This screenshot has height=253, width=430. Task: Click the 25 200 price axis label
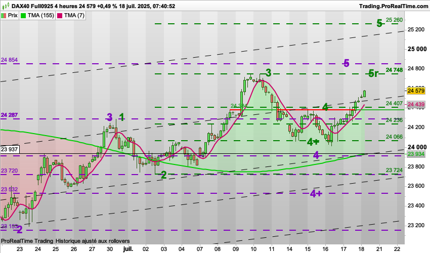[x=416, y=30]
